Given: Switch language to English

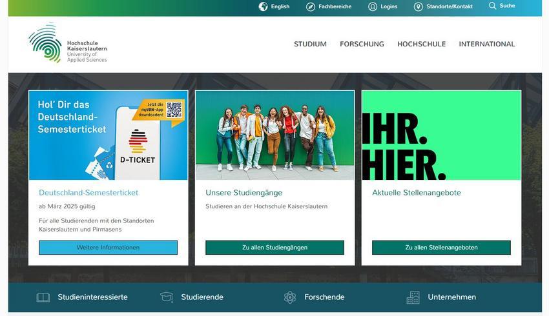Looking at the screenshot, I should 280,6.
